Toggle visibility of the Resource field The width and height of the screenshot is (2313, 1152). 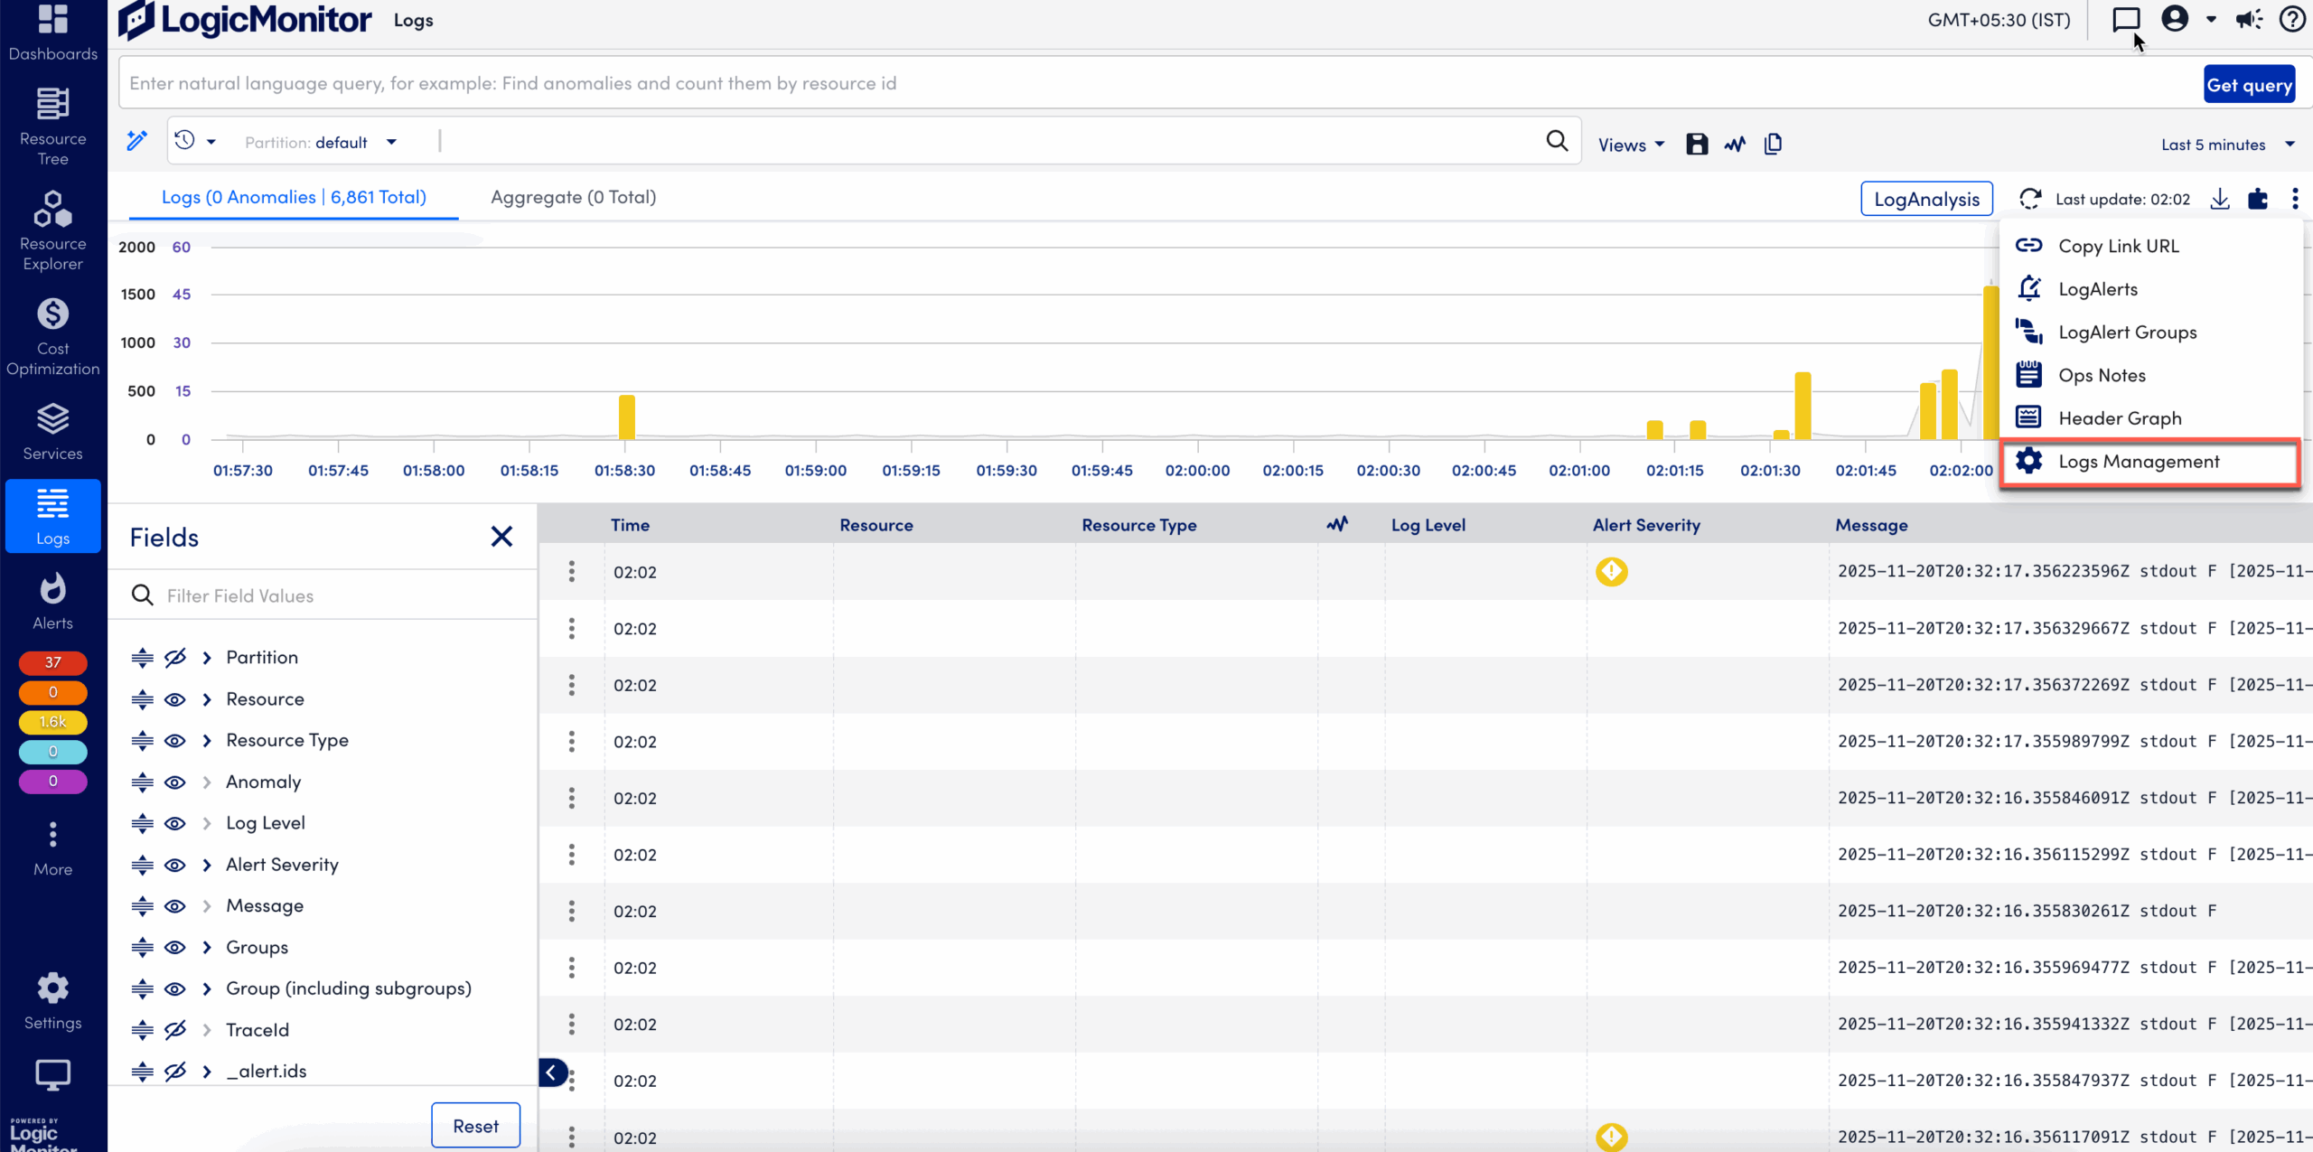174,699
